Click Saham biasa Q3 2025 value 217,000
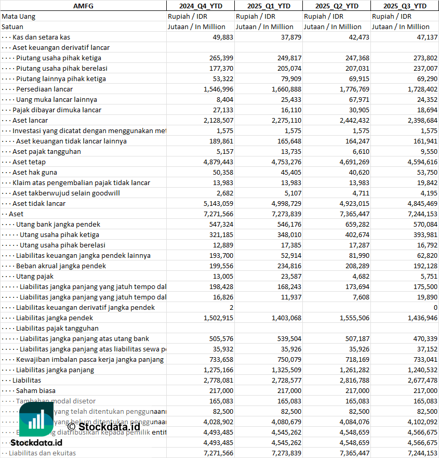439x458 pixels. coord(425,391)
